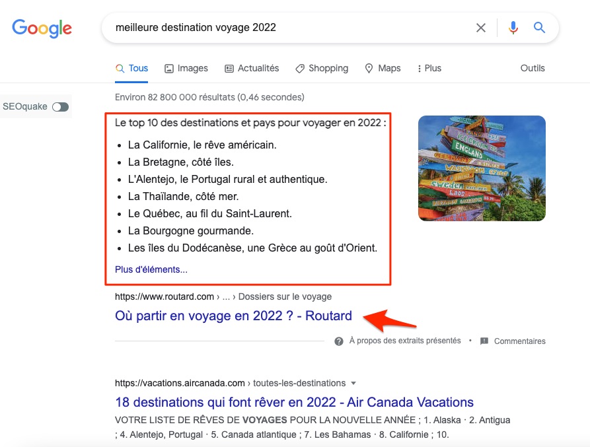Open the Shopping tab

point(322,69)
